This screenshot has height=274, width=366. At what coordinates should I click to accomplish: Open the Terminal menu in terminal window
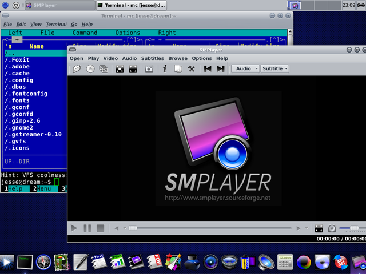tap(56, 24)
